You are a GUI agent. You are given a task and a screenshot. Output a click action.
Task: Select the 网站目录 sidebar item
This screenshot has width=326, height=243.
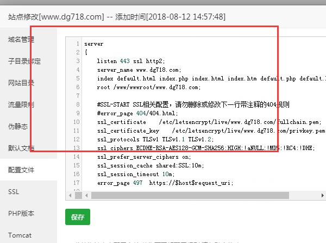pos(21,83)
